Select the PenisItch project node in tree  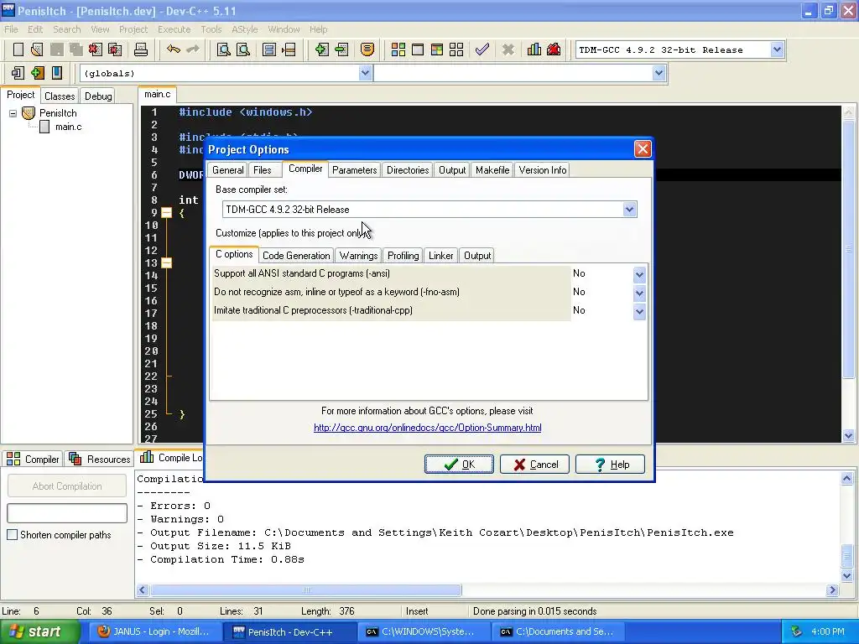pyautogui.click(x=58, y=113)
